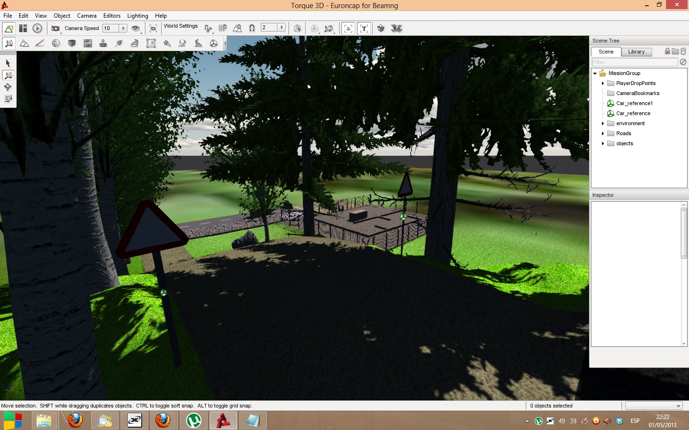
Task: Select the Decal Editor stamp icon
Action: tap(103, 43)
